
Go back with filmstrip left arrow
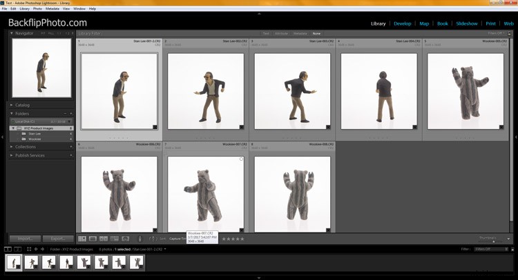[36, 250]
